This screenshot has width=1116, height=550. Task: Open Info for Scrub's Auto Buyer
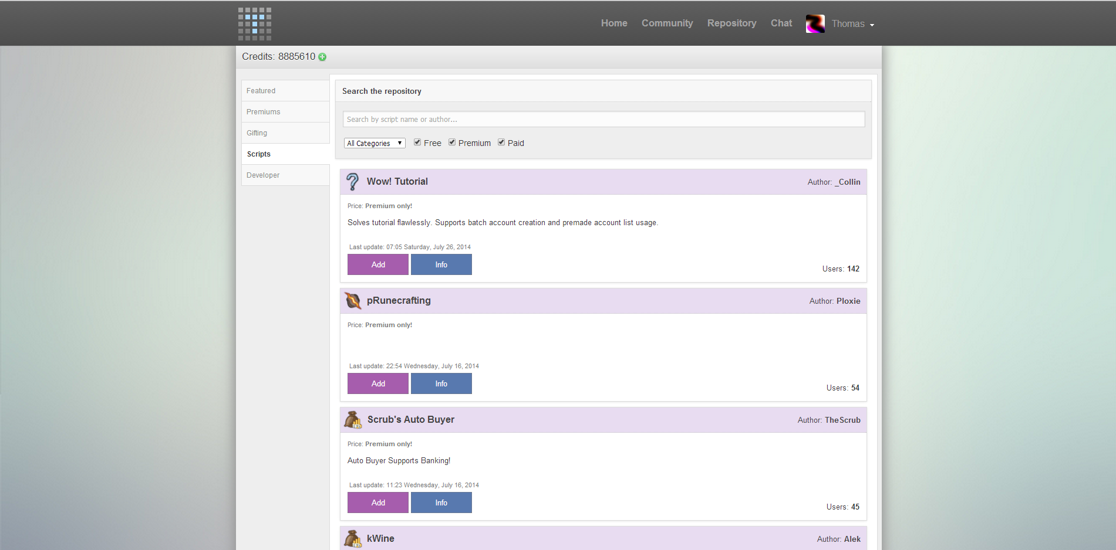click(441, 503)
